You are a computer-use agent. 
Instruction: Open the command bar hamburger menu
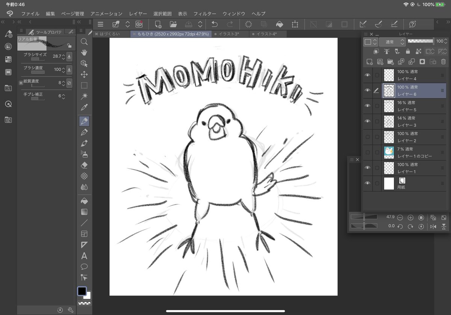coord(100,24)
